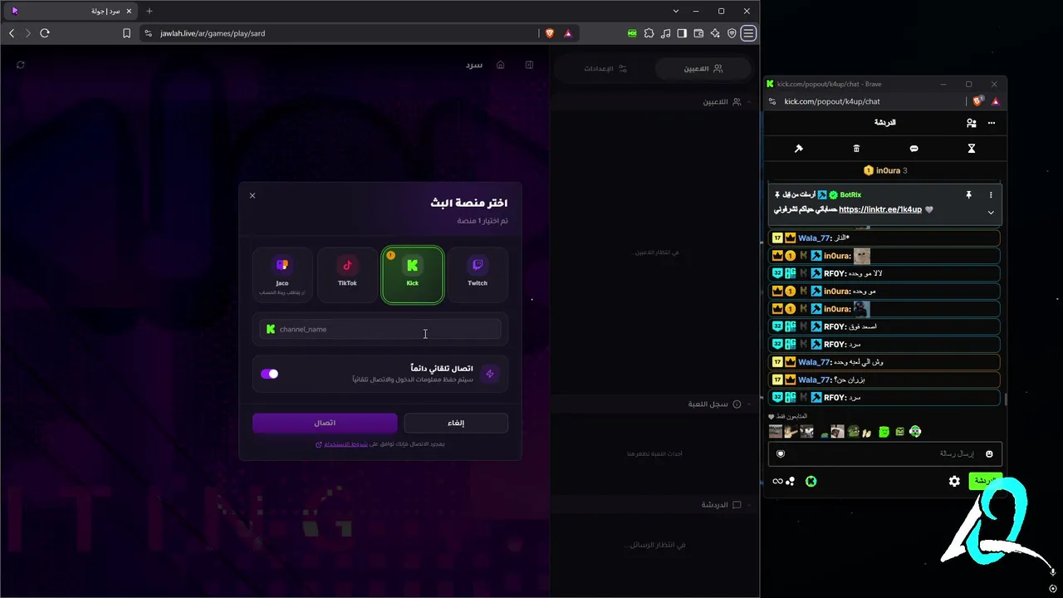The width and height of the screenshot is (1063, 598).
Task: Go back in the browser
Action: tap(12, 33)
